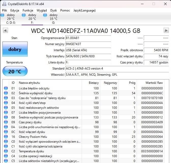The height and width of the screenshot is (163, 171).
Task: Open the Dysk menu
Action: [53, 10]
